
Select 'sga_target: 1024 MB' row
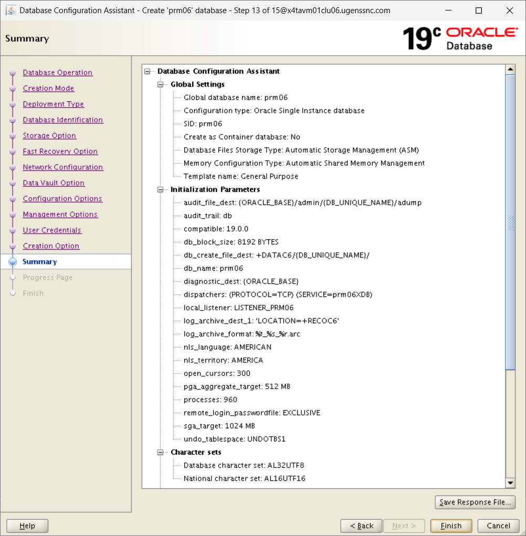point(219,426)
